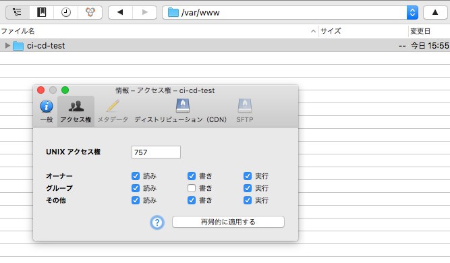Viewport: 450px width, 263px height.
Task: Open the 一般 info tab
Action: pos(46,111)
